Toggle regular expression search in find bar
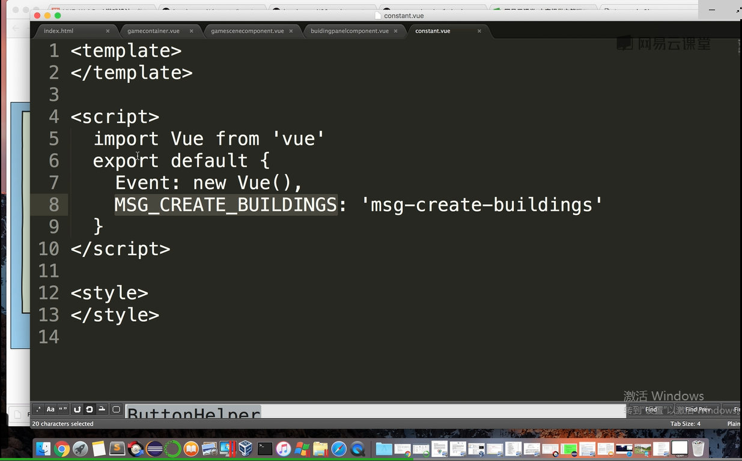Screen dimensions: 742x461 38,409
